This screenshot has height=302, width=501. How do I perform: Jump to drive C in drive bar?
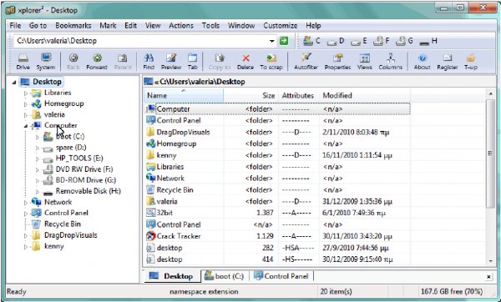point(311,41)
